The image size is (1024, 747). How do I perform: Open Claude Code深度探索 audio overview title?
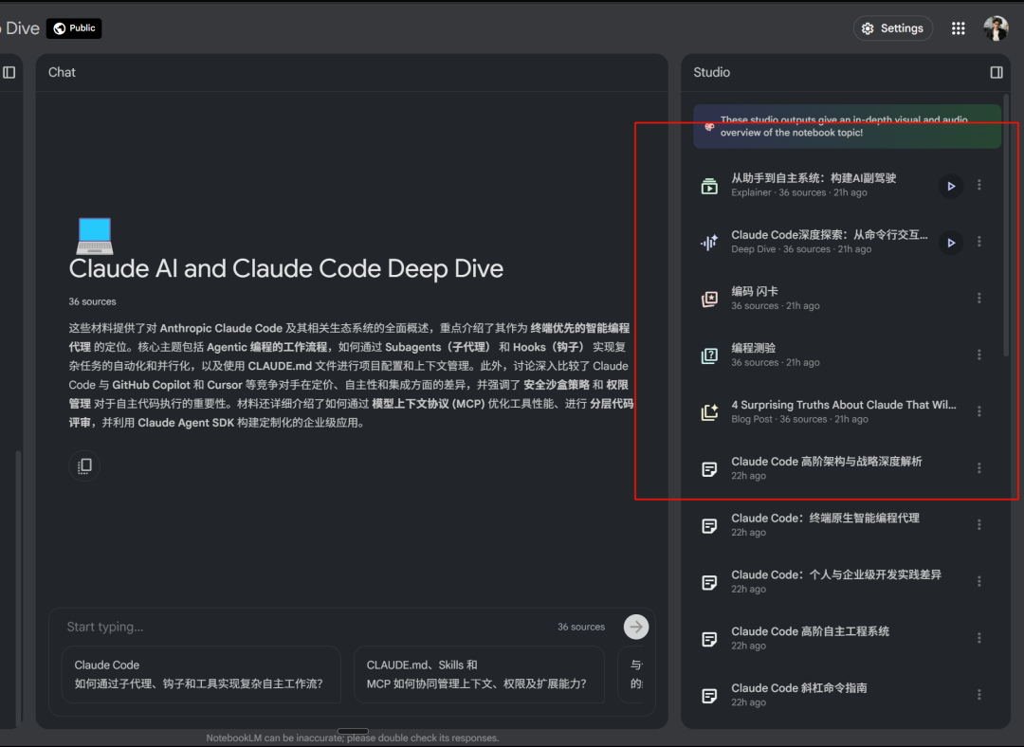pyautogui.click(x=830, y=235)
